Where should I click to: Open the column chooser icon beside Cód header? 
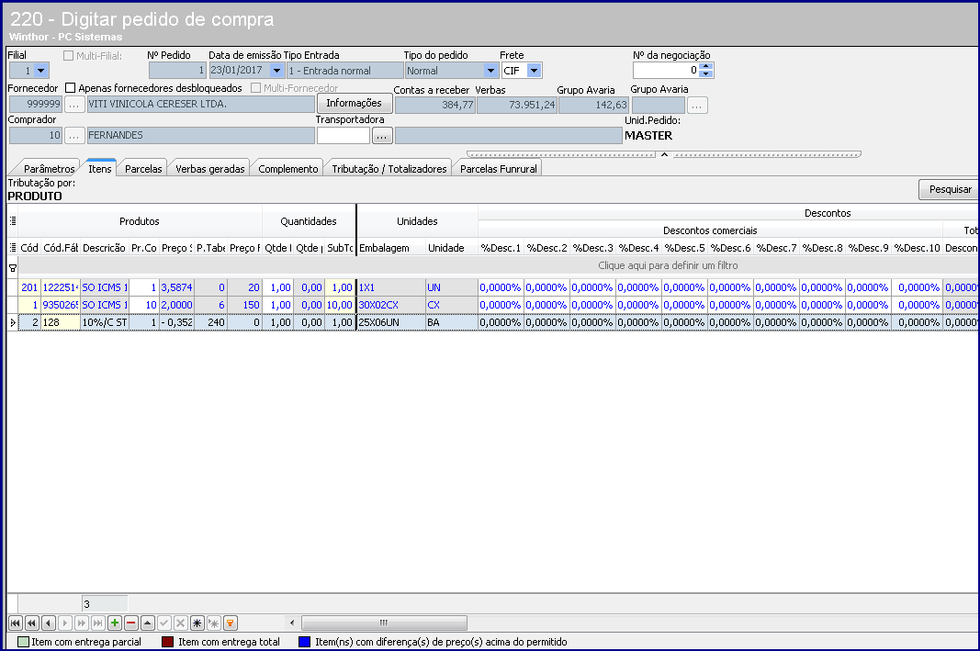pos(13,247)
